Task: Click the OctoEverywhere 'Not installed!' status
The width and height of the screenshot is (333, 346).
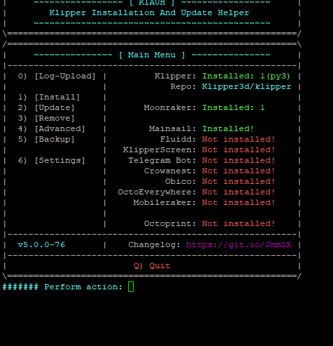Action: tap(238, 192)
